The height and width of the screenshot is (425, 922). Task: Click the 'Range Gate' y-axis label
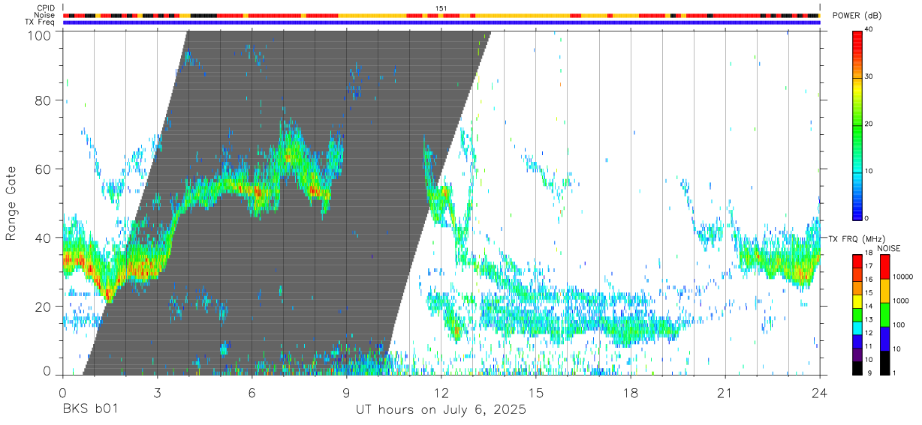click(11, 203)
